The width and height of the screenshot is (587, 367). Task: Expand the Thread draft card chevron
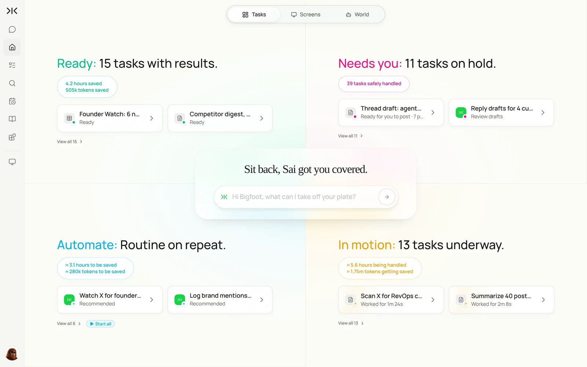(433, 112)
